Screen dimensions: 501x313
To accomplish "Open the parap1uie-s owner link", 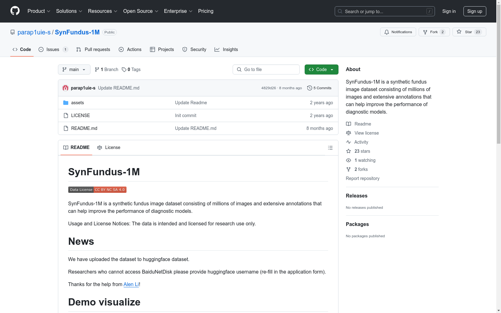I will click(34, 32).
